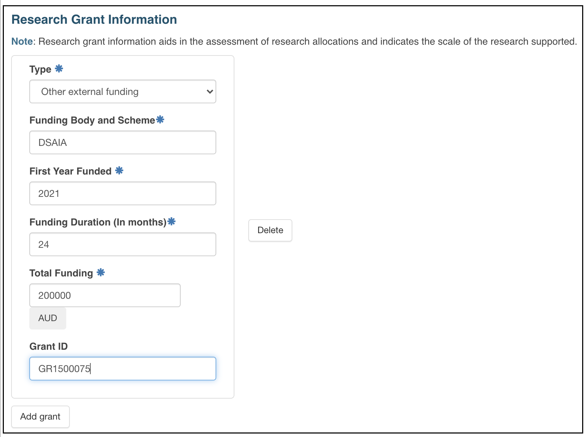
Task: Select the Total Funding amount box
Action: tap(105, 295)
